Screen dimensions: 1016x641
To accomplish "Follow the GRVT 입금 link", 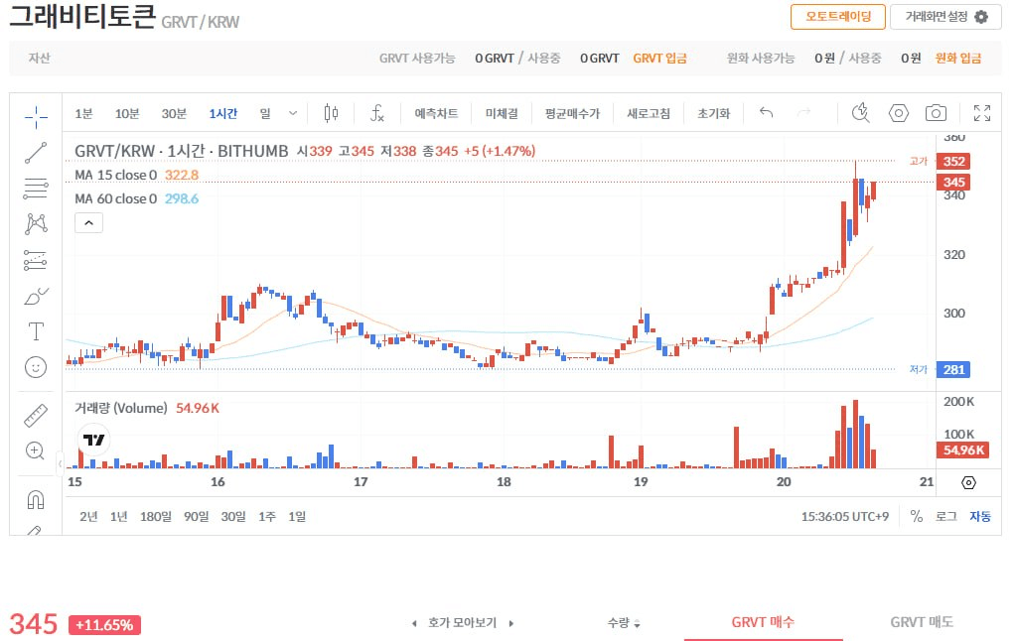I will click(659, 59).
